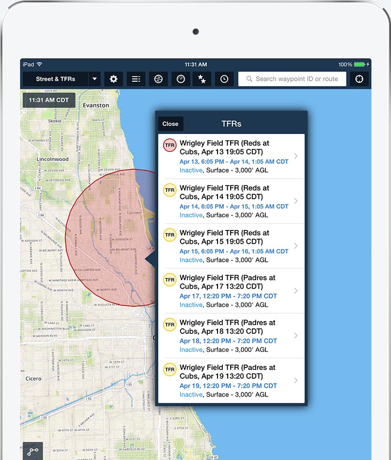The image size is (391, 460).
Task: Expand the Apr 19 Padres at Cubs TFR entry
Action: [296, 380]
